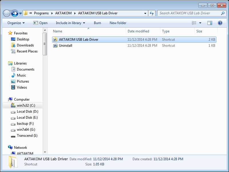Open the win7x64 (G:) drive
The width and height of the screenshot is (229, 172).
point(26,130)
